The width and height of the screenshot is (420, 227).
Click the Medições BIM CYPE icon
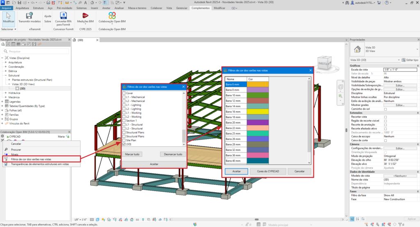[x=85, y=16]
